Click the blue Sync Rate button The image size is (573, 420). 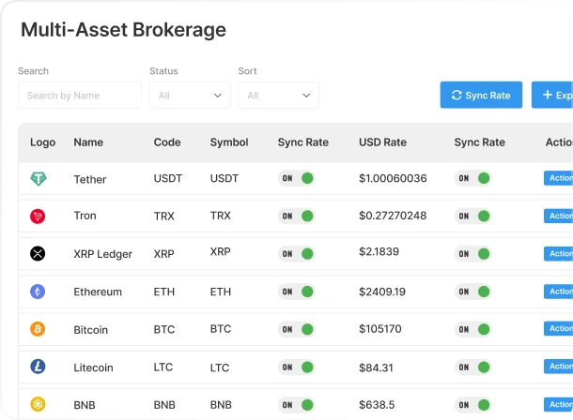click(x=481, y=95)
